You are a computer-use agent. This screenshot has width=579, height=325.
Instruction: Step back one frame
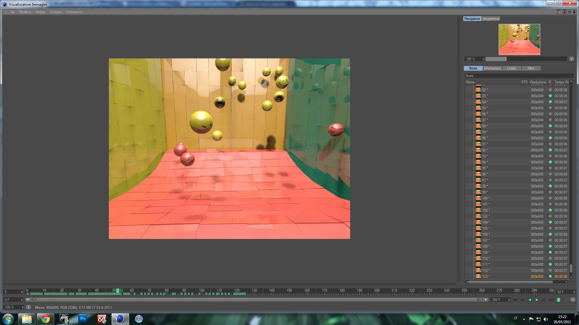click(x=522, y=300)
